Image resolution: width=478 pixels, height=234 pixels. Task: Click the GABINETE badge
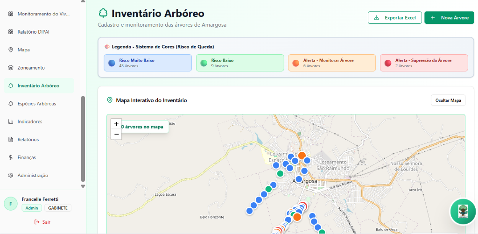pos(58,208)
